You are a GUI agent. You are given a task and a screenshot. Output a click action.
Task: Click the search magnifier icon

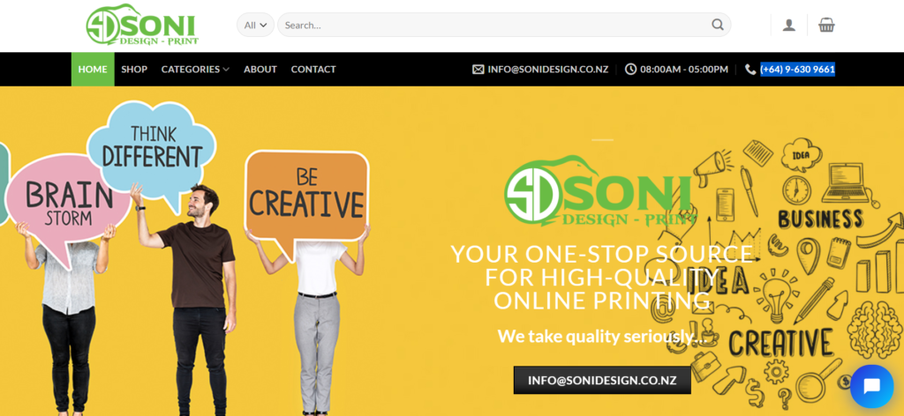(x=717, y=25)
